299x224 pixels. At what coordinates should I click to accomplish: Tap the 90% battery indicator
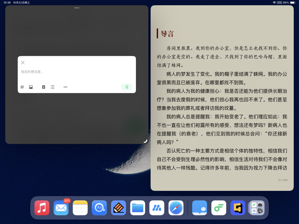[x=289, y=2]
